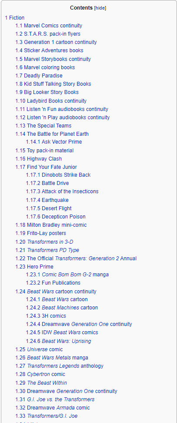
Task: Select 1.23 Hero Prime section
Action: (34, 266)
